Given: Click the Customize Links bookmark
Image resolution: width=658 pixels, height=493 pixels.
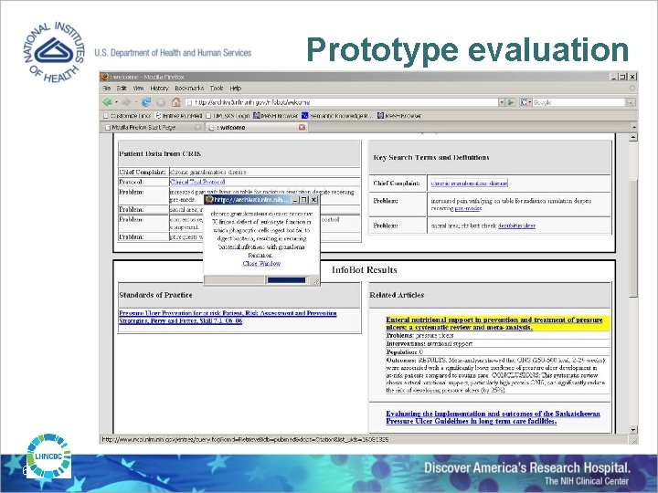Looking at the screenshot, I should click(x=127, y=115).
